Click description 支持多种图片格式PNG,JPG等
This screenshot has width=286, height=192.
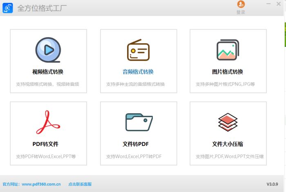(x=225, y=84)
